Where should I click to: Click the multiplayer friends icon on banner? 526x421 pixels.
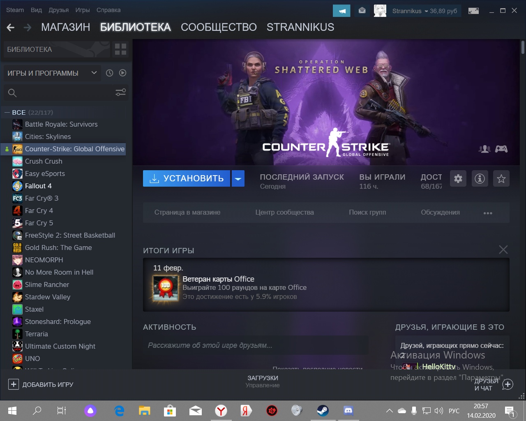485,149
